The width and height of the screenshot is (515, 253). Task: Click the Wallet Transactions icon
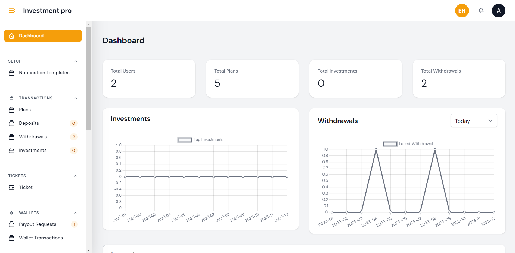[x=11, y=238]
